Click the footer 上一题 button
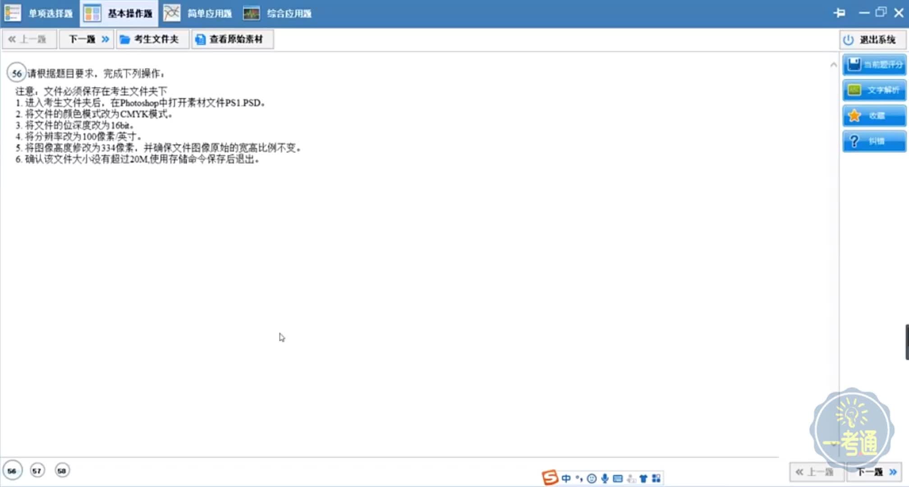 (817, 472)
